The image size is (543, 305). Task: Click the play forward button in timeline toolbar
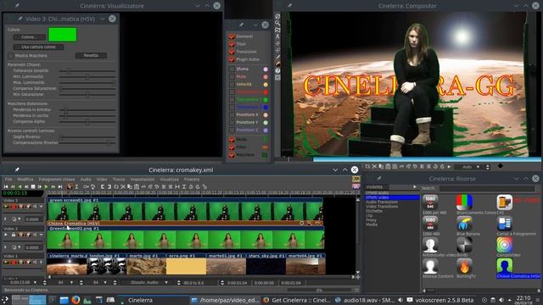click(x=46, y=186)
